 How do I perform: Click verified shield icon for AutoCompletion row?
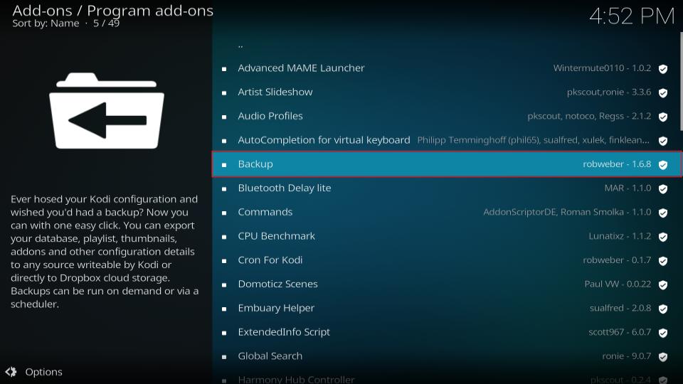[663, 141]
